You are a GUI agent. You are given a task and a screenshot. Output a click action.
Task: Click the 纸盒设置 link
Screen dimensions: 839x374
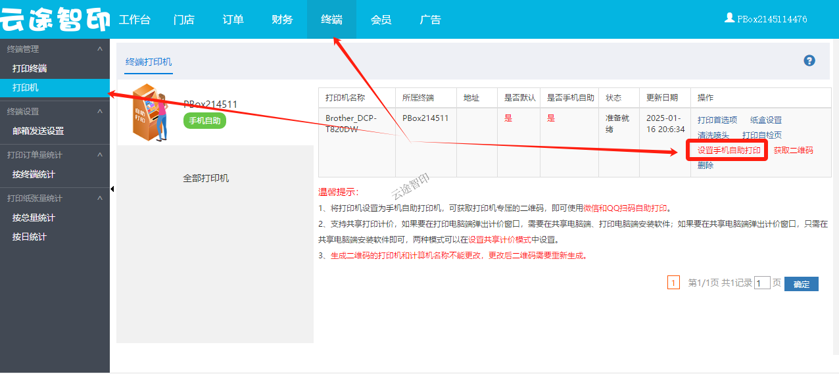(x=766, y=120)
